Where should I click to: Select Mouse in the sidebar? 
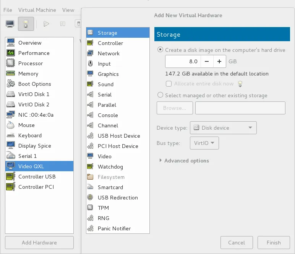click(39, 125)
